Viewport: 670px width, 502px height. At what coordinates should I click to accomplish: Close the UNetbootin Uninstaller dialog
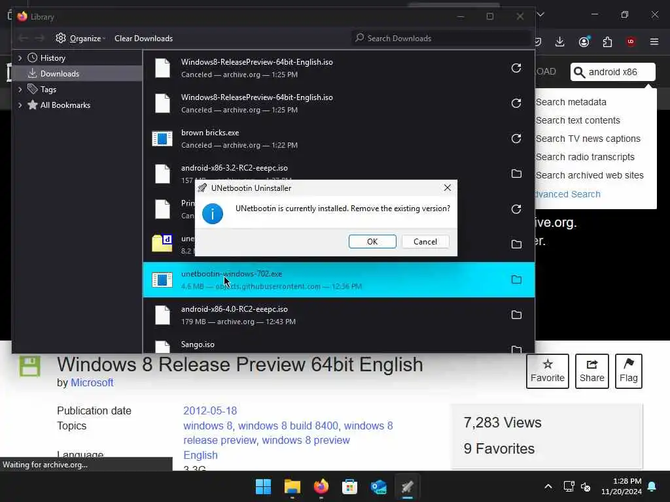[x=447, y=188]
